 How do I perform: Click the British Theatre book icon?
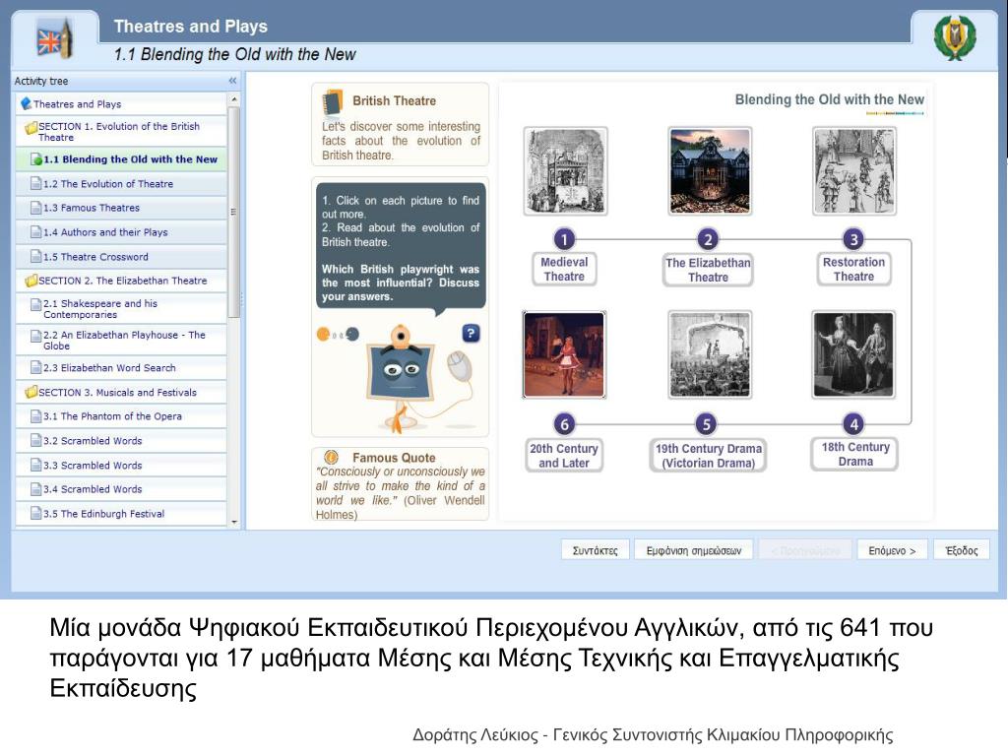click(333, 102)
